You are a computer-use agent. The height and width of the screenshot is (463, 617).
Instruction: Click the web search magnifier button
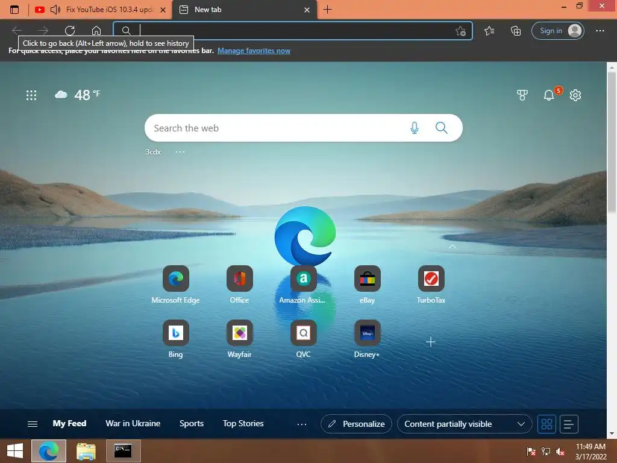coord(442,128)
